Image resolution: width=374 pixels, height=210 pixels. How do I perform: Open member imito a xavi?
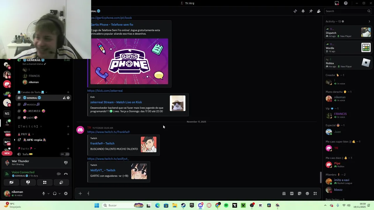point(348,181)
